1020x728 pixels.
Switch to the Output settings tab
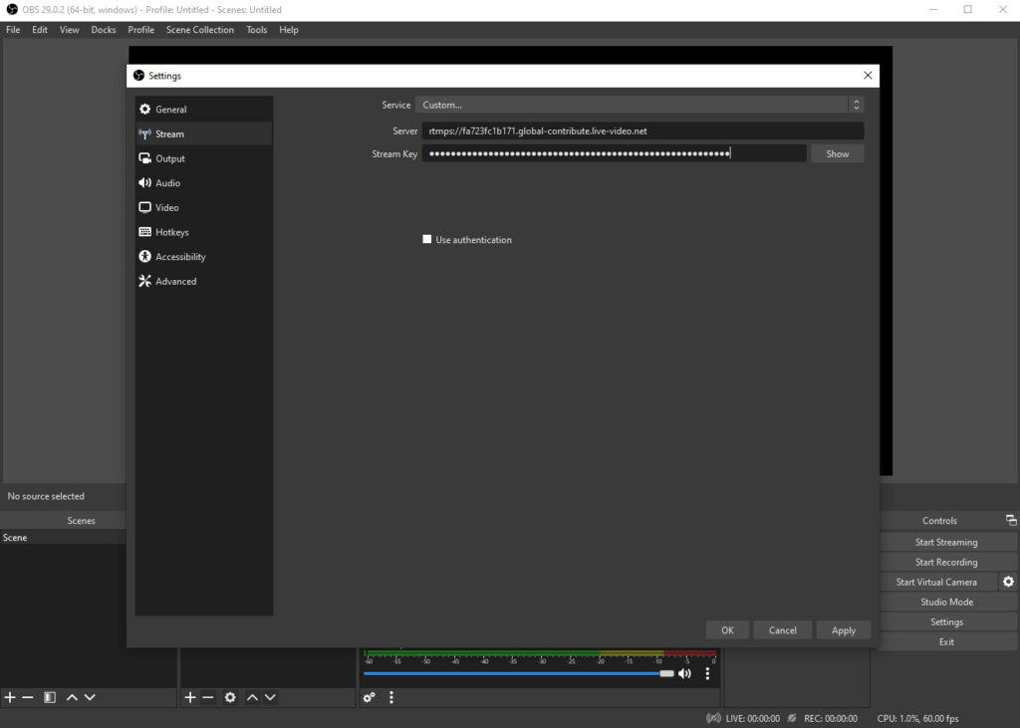169,157
